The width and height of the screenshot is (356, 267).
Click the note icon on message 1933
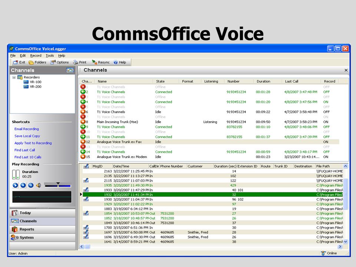(86, 190)
